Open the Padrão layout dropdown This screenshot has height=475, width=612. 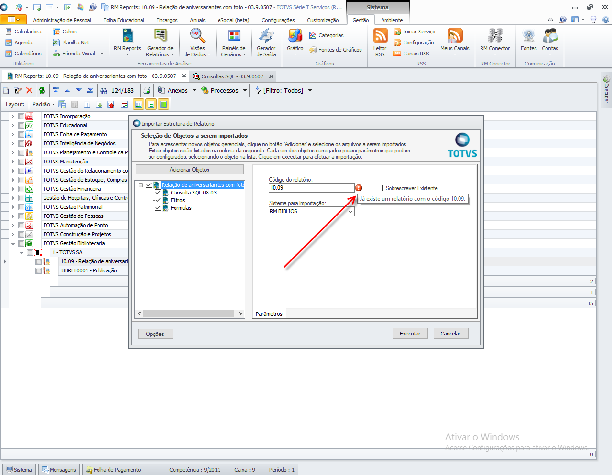(44, 104)
